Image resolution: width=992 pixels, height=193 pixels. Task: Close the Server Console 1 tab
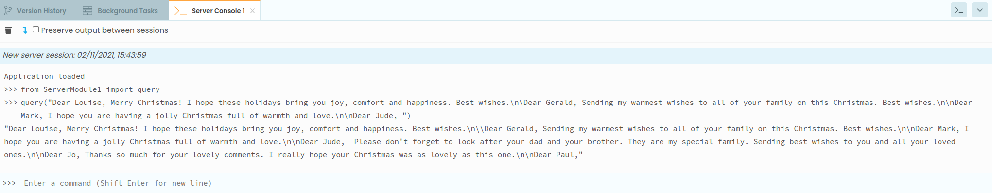point(252,11)
